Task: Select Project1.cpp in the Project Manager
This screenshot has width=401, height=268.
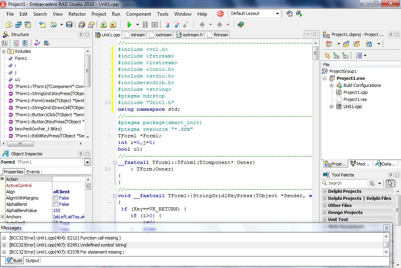Action: [x=355, y=92]
